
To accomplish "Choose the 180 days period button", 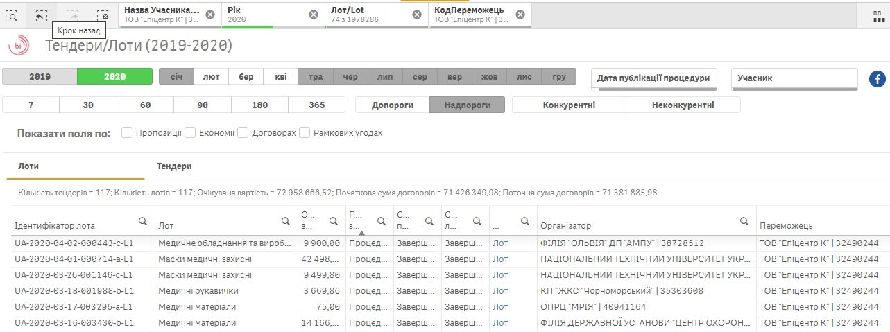I will coord(260,105).
